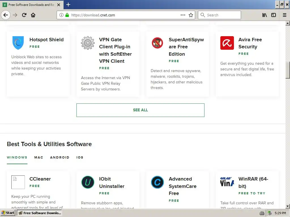
Task: Open the Firefox hamburger menu
Action: [285, 15]
